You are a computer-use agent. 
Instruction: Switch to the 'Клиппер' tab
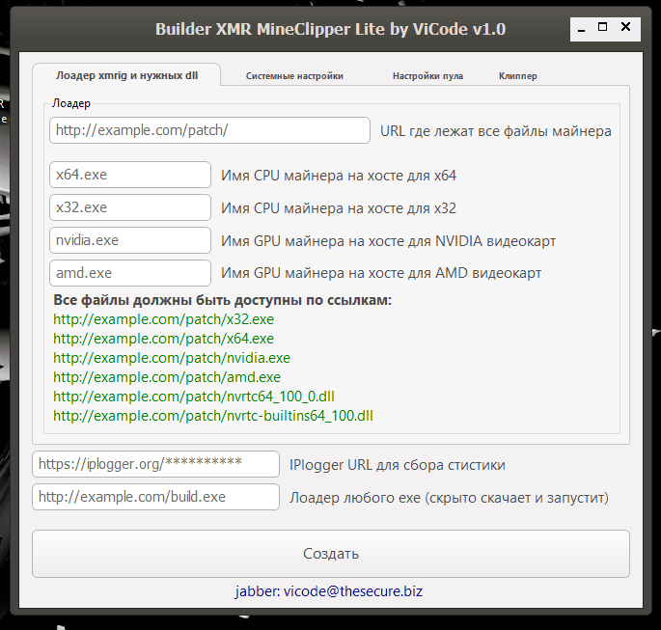point(517,76)
